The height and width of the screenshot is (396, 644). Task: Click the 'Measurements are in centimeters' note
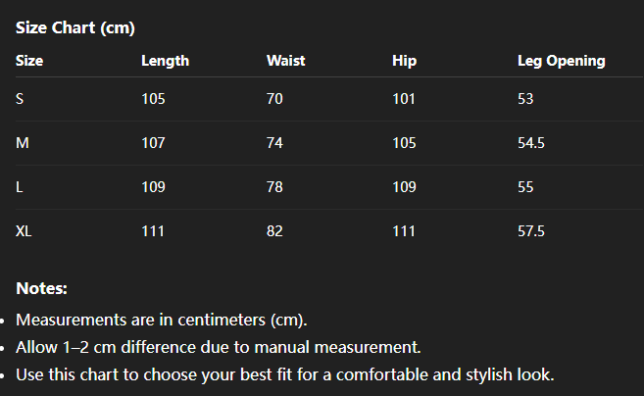(x=161, y=321)
